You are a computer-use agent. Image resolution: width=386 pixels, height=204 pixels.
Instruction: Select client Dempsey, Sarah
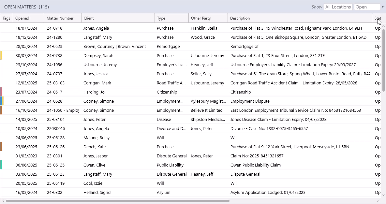(98, 56)
